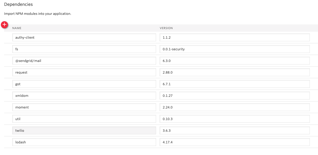Image resolution: width=318 pixels, height=155 pixels.
Task: Focus the xmldom name field
Action: coord(84,96)
